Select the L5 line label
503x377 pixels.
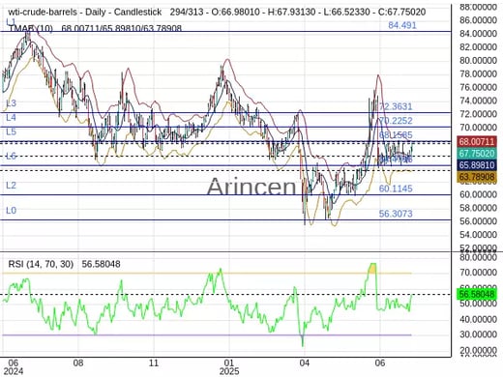(11, 131)
